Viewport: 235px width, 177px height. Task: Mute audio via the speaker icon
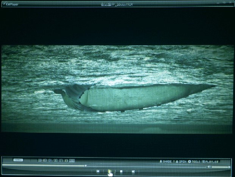pyautogui.click(x=209, y=167)
